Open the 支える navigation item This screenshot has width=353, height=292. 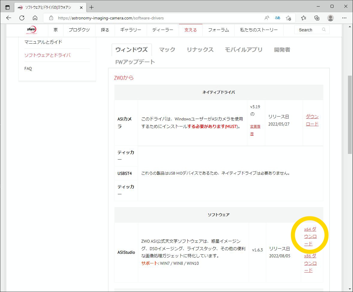(x=191, y=30)
